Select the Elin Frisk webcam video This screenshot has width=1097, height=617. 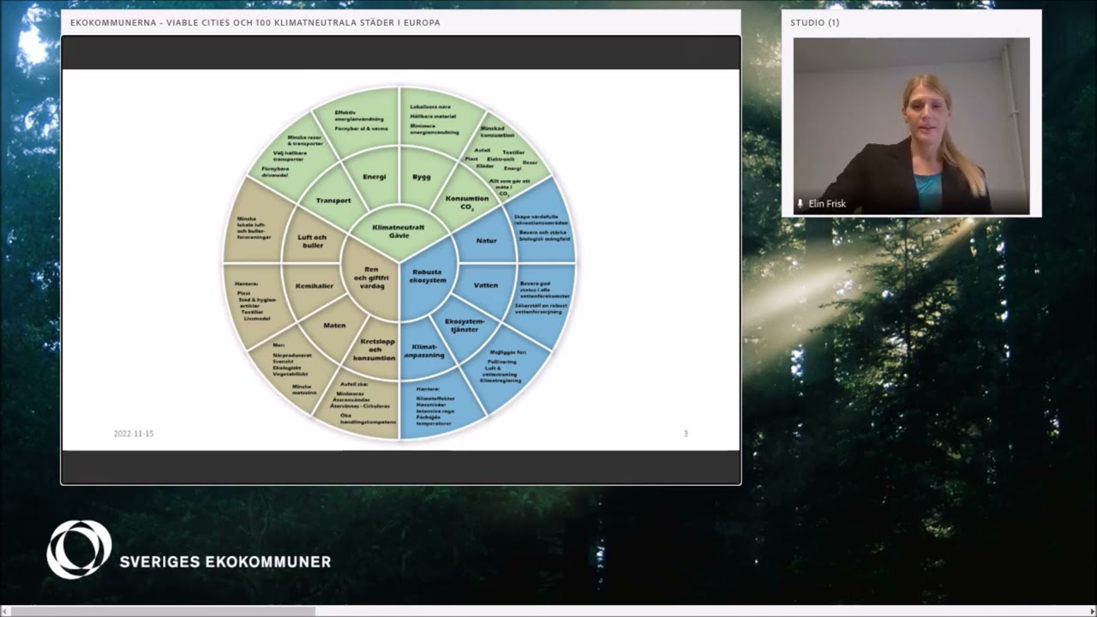911,126
